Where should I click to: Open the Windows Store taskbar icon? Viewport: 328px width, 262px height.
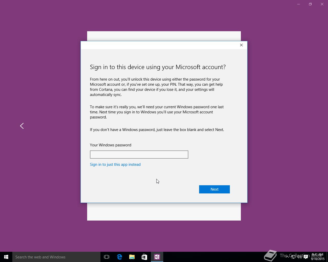[144, 257]
